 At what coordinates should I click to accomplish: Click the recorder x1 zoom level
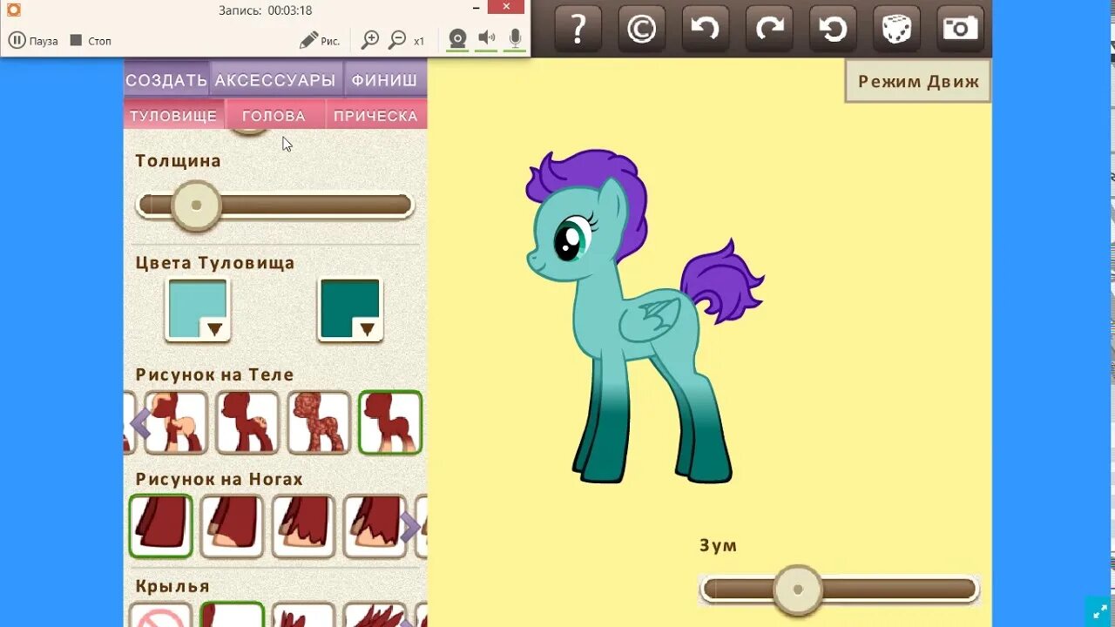coord(419,41)
